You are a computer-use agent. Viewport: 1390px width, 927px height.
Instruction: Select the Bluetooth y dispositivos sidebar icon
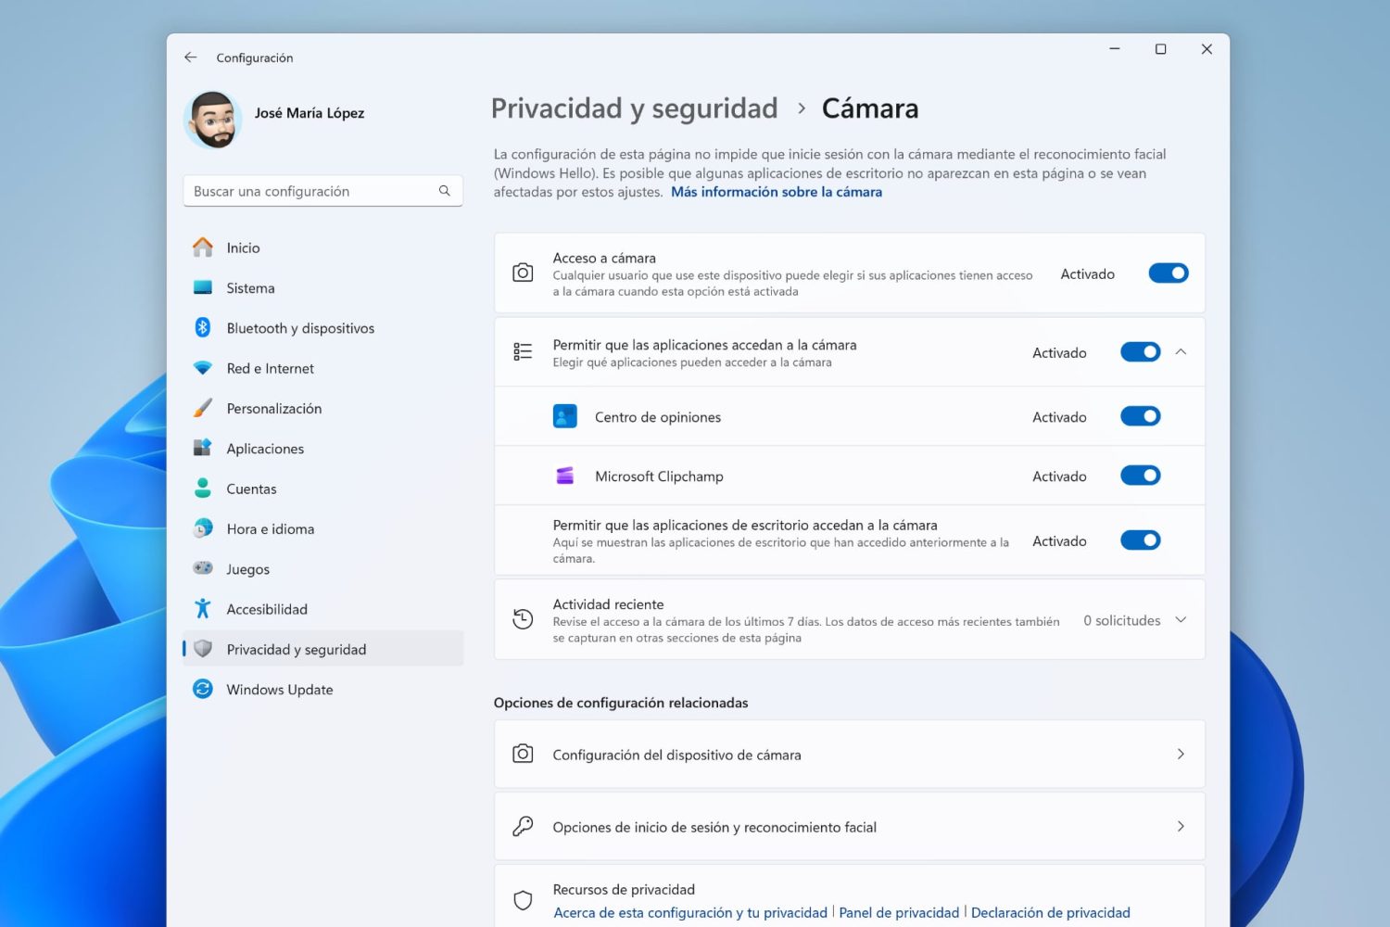(x=203, y=327)
